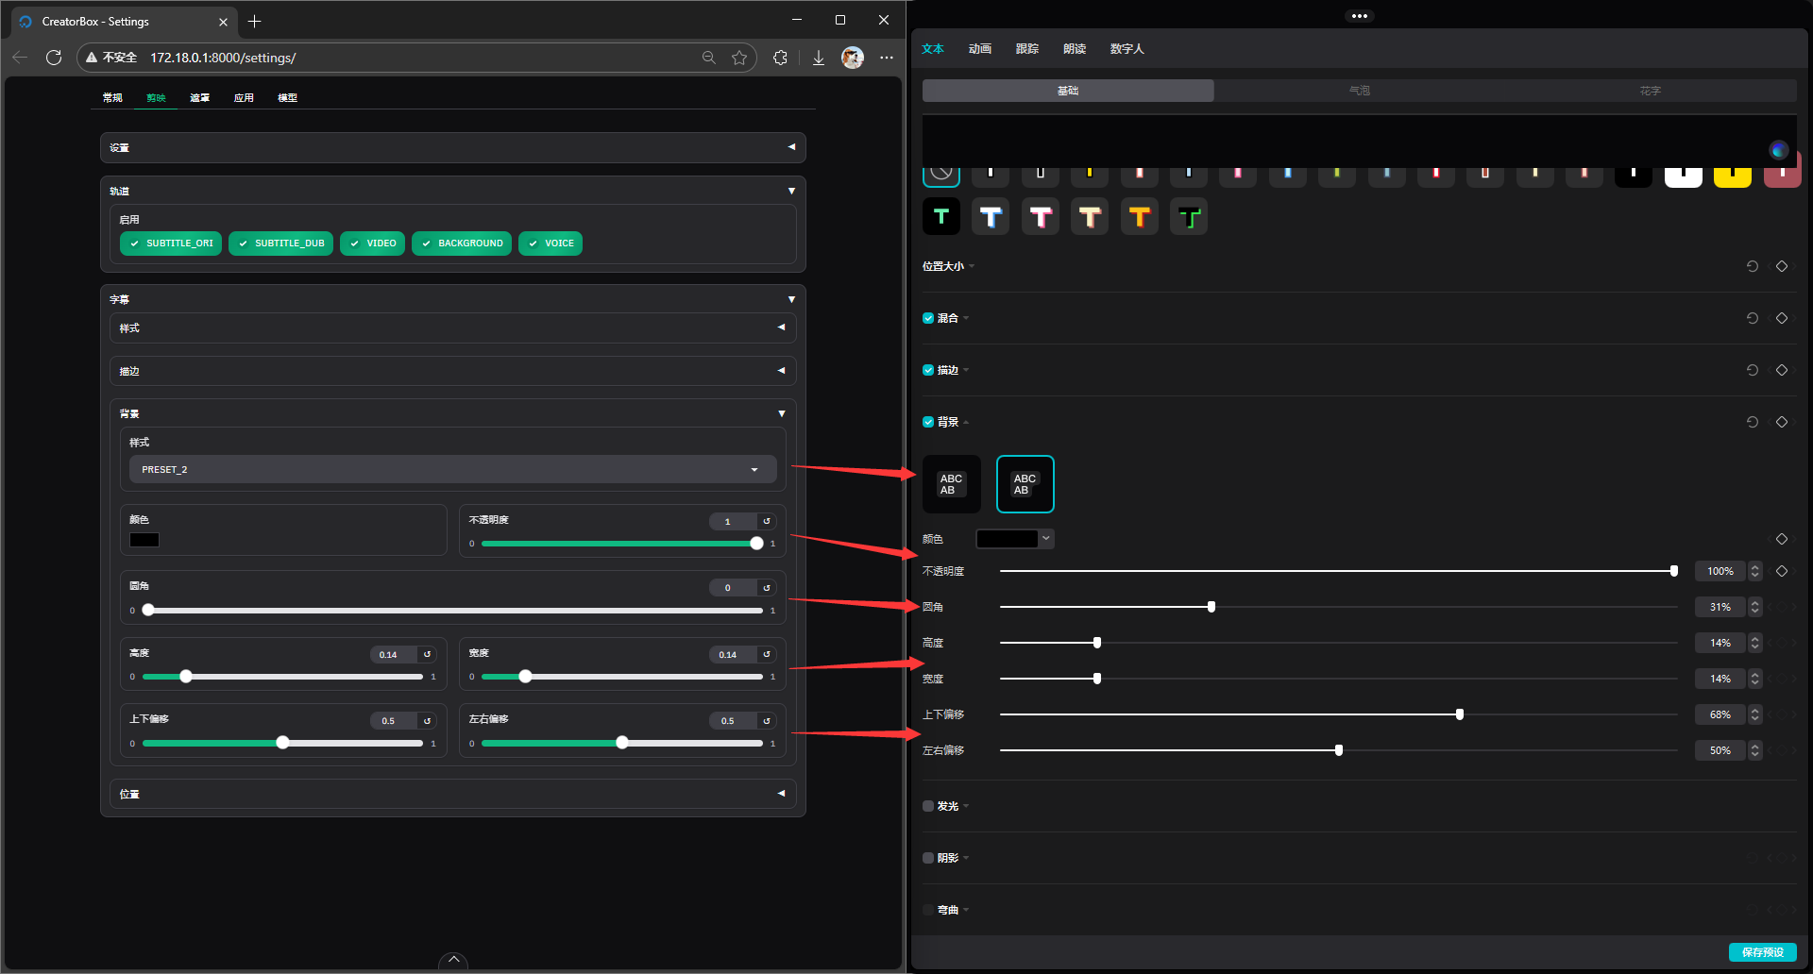
Task: Toggle the VOICE track
Action: (x=551, y=243)
